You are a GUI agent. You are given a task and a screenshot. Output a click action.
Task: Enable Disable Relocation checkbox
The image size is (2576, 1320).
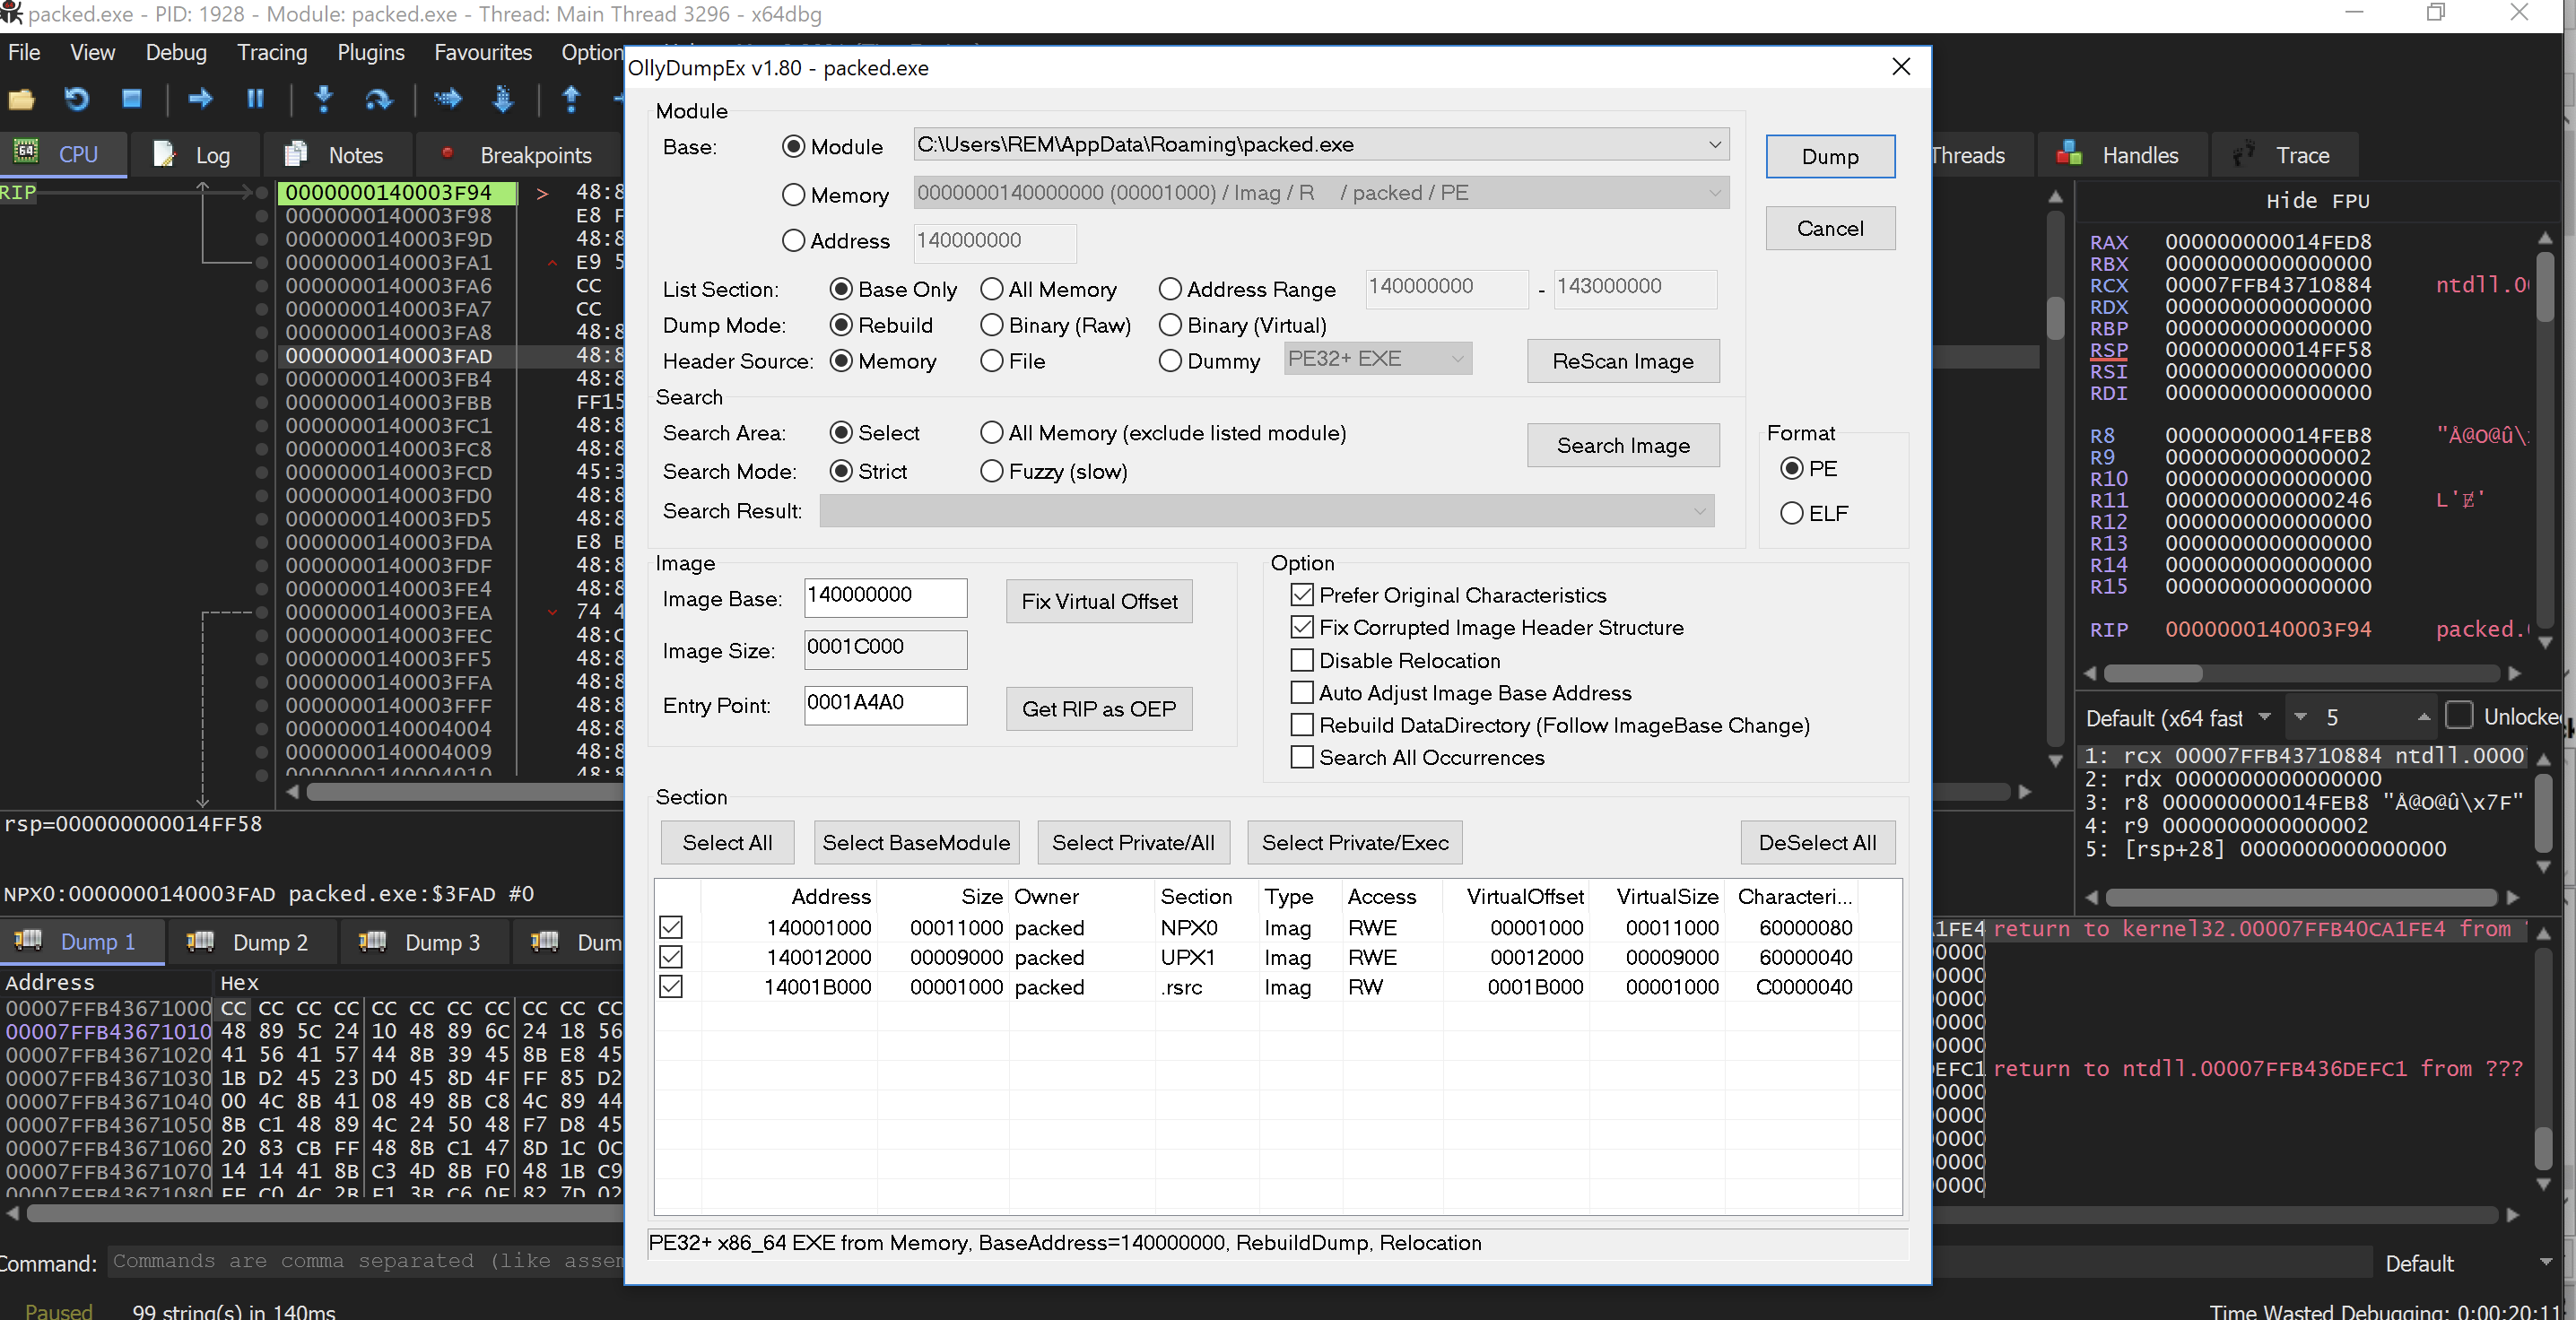(x=1302, y=660)
